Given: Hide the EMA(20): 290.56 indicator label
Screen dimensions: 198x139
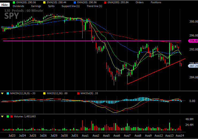Looking at the screenshot, I should 26,2.
